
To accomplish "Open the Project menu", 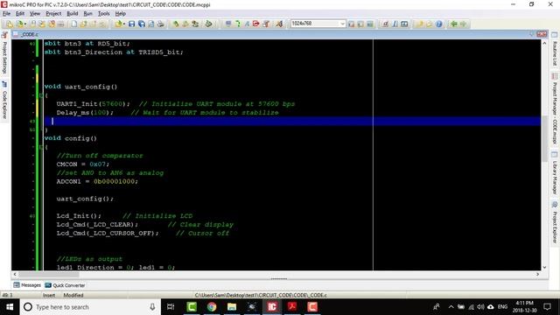I will pyautogui.click(x=53, y=14).
